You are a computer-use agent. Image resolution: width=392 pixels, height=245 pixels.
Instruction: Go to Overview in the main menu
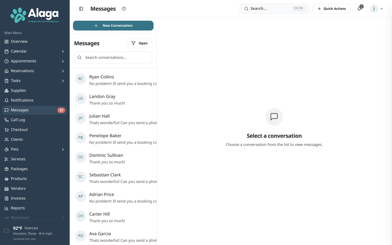(35, 42)
